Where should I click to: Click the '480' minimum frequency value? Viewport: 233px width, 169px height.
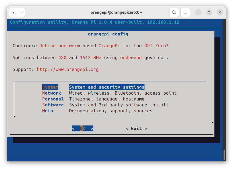coord(62,57)
